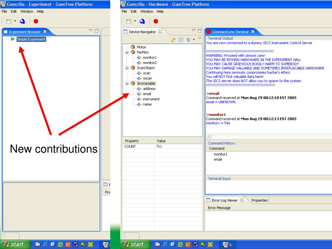Viewport: 332px width, 249px height.
Task: Open new wizard dropdown arrow in Hardware window
Action: (135, 21)
